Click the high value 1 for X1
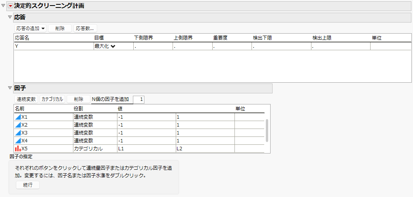The width and height of the screenshot is (413, 197). click(205, 117)
